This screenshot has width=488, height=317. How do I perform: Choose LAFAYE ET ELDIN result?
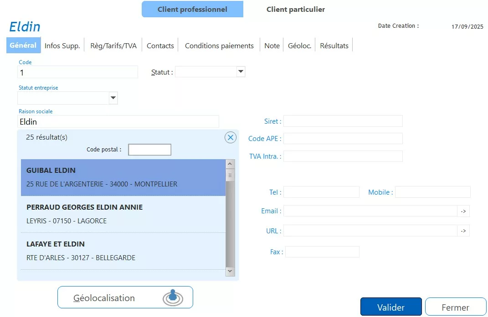coord(123,251)
